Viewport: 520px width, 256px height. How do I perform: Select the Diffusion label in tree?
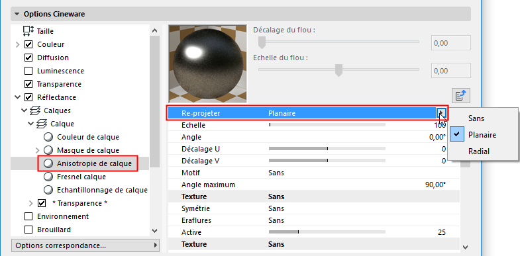tap(53, 58)
